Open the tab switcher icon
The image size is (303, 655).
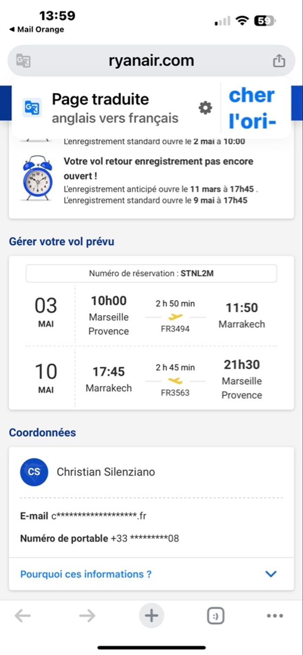tap(216, 616)
